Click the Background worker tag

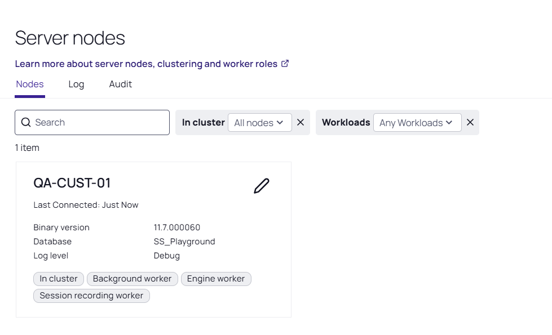(132, 279)
